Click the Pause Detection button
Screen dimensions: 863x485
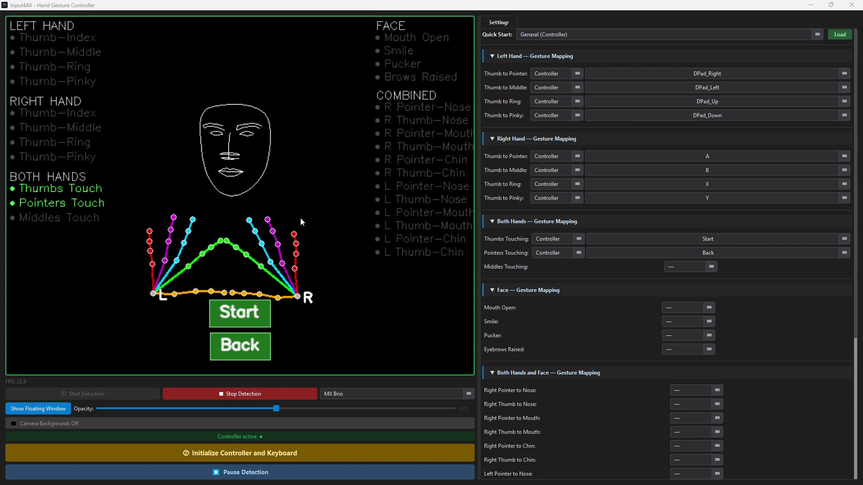(x=240, y=472)
